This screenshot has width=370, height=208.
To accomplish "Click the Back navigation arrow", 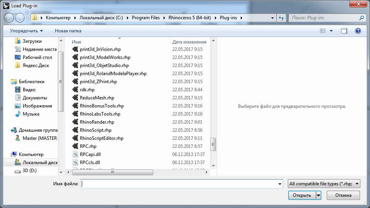I will tap(9, 18).
